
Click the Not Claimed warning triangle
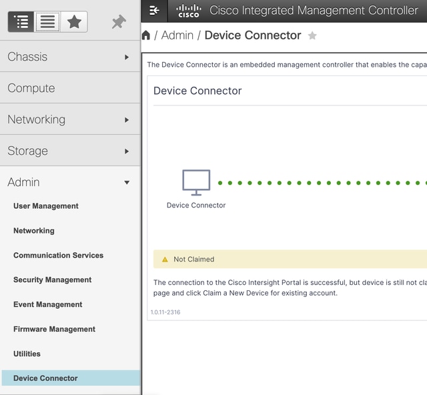165,260
